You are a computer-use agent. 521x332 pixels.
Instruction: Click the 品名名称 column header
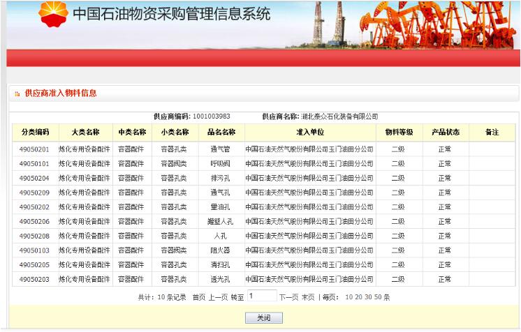coord(221,132)
